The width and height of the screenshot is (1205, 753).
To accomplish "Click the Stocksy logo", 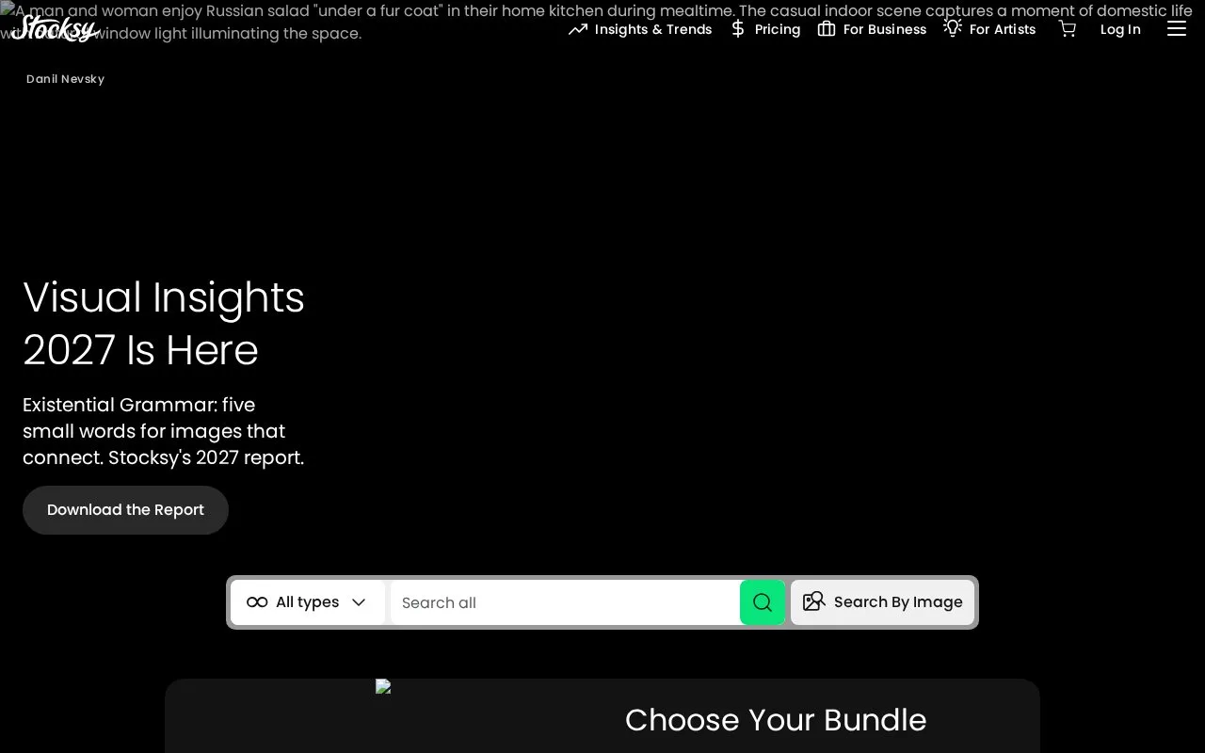I will pos(54,28).
